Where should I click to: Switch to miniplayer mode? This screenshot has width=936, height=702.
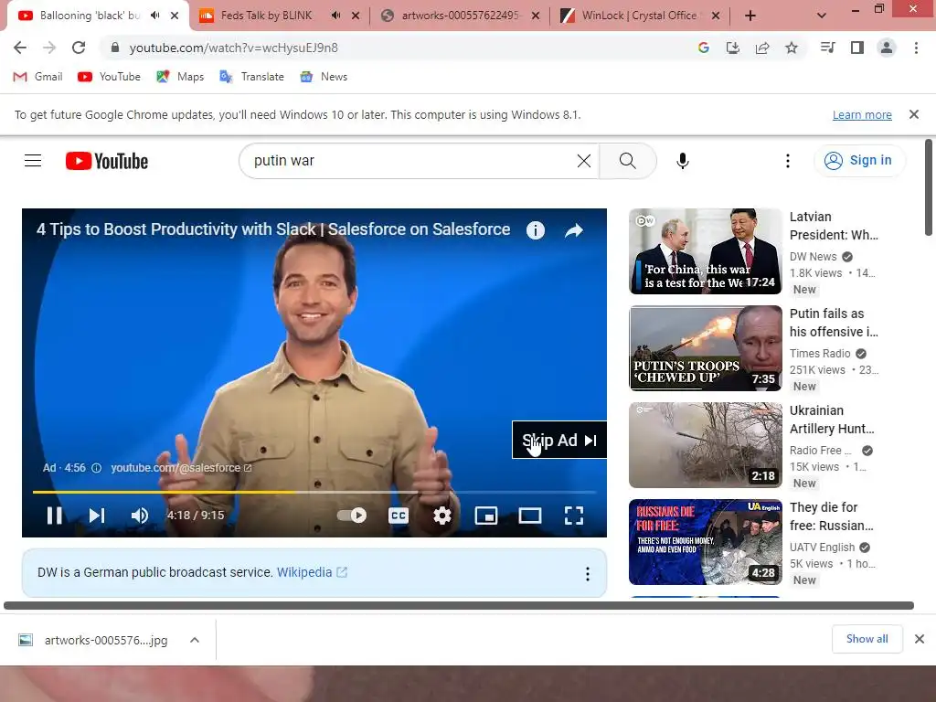tap(486, 516)
